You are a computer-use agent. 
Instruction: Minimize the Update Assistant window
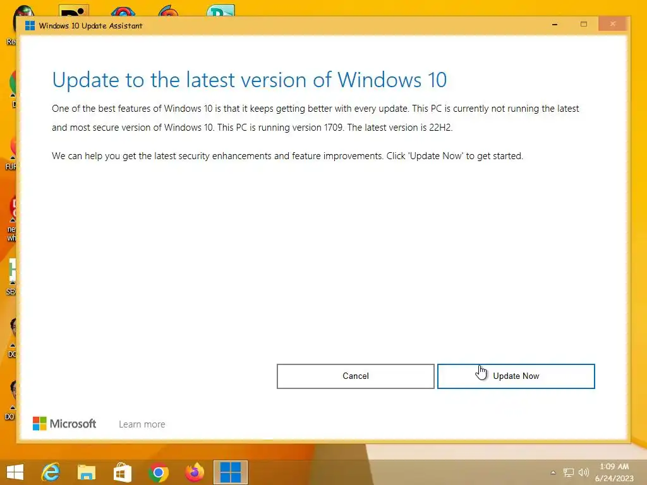pyautogui.click(x=555, y=25)
